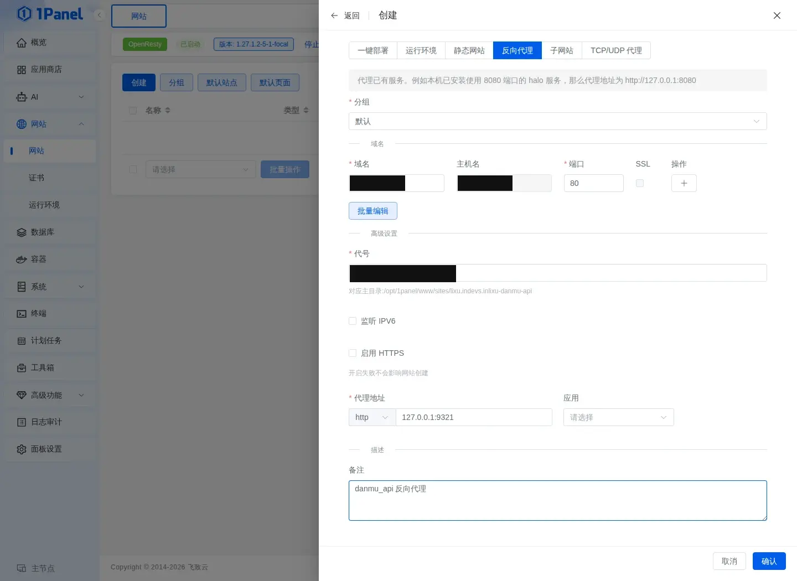Open 应用商店 app store icon
Viewport: 797px width, 581px height.
tap(22, 70)
